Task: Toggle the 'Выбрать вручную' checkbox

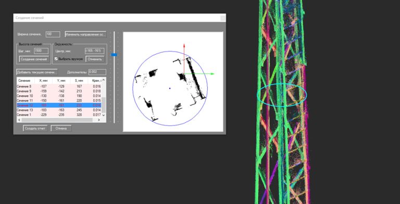Action: (x=56, y=59)
